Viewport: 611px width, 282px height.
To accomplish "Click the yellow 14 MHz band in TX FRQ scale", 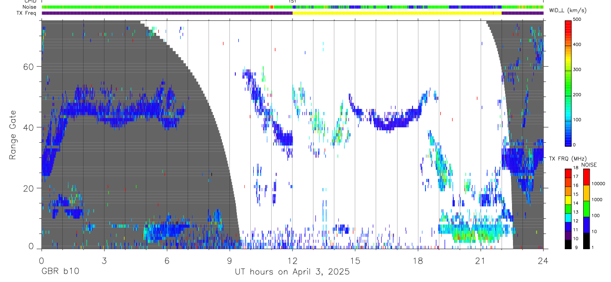I will click(x=568, y=200).
